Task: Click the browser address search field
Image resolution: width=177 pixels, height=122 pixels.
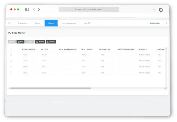Action: point(89,9)
